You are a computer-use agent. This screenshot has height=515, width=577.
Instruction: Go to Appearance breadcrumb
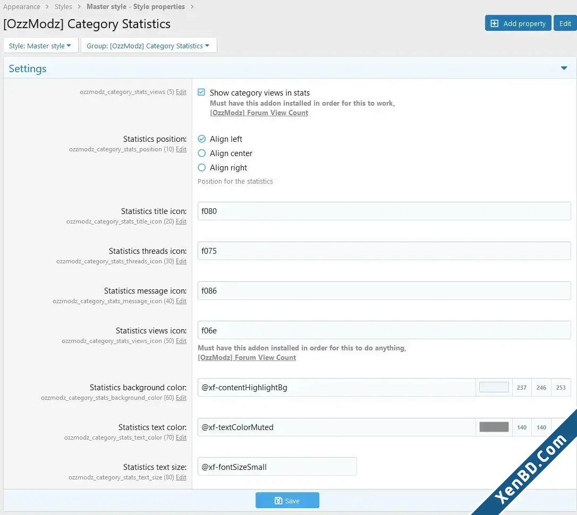point(22,6)
